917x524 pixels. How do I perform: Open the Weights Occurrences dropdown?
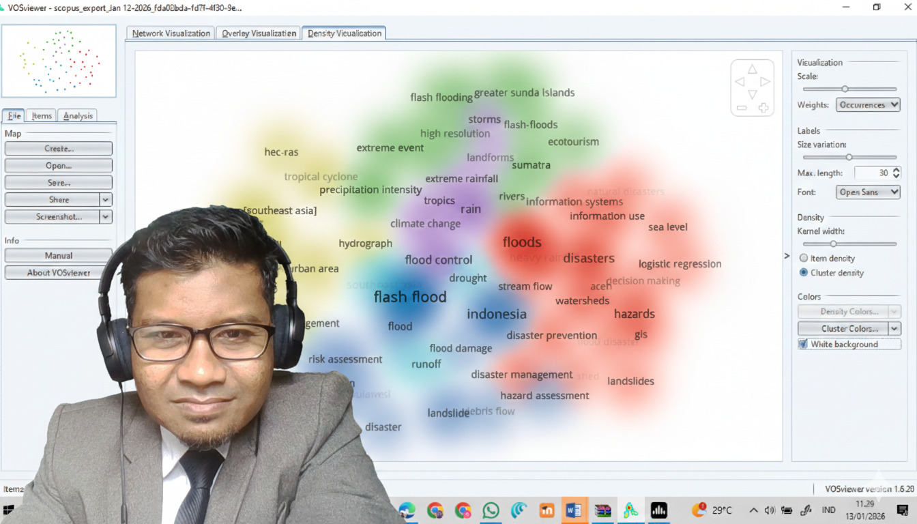point(867,105)
